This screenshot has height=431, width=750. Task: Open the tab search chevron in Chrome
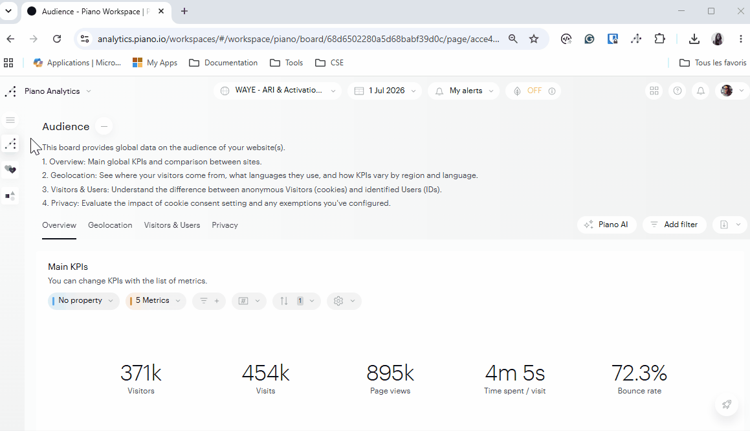[x=8, y=11]
